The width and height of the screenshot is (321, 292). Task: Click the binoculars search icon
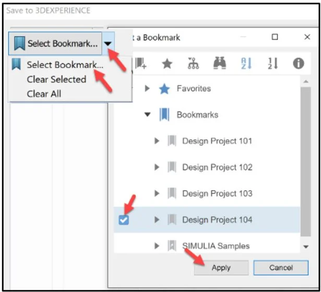click(220, 64)
